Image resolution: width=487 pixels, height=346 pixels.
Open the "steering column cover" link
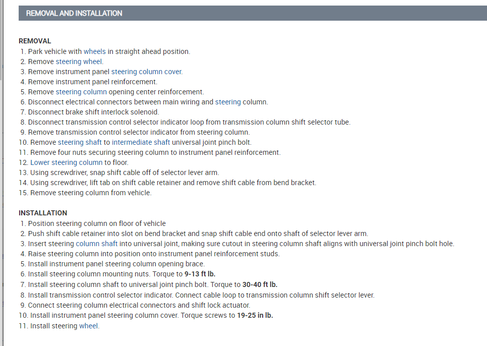(x=146, y=72)
